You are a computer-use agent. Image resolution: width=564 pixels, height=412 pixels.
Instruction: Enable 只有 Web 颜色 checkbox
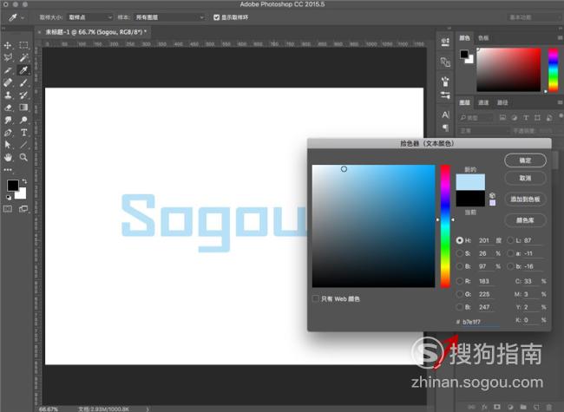(x=316, y=298)
